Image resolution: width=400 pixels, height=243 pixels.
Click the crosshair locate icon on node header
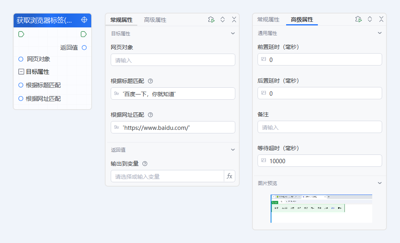(x=83, y=20)
